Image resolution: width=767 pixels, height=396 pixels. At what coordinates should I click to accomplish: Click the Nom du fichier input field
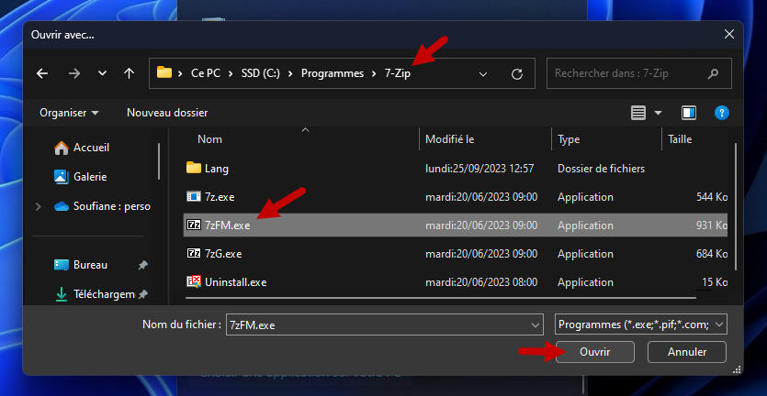385,324
